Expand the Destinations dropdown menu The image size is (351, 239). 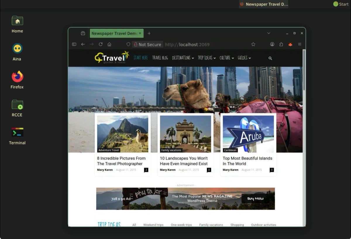tap(183, 58)
